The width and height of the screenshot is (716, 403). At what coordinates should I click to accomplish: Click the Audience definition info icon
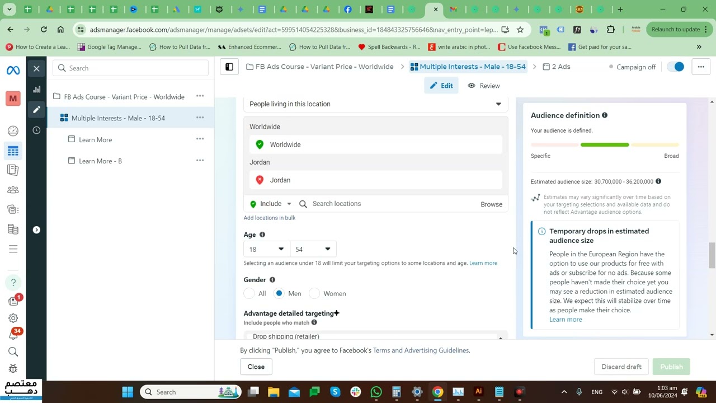pyautogui.click(x=605, y=115)
